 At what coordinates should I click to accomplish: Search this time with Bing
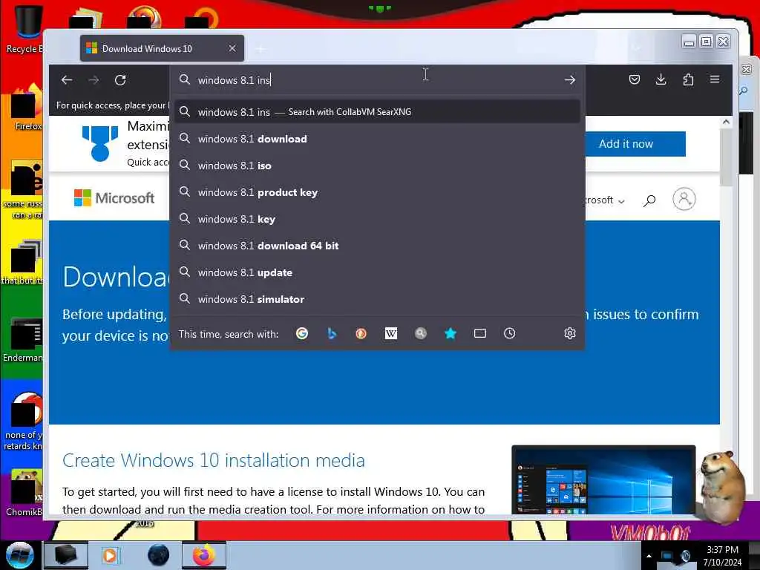332,333
